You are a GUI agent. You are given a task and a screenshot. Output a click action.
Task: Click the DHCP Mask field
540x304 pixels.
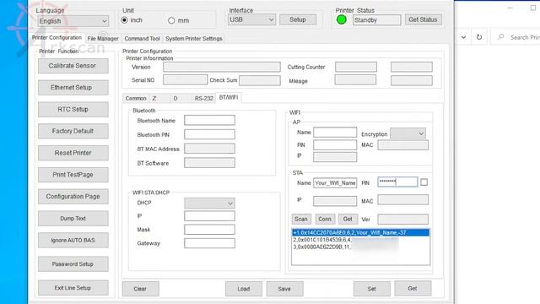click(x=209, y=230)
